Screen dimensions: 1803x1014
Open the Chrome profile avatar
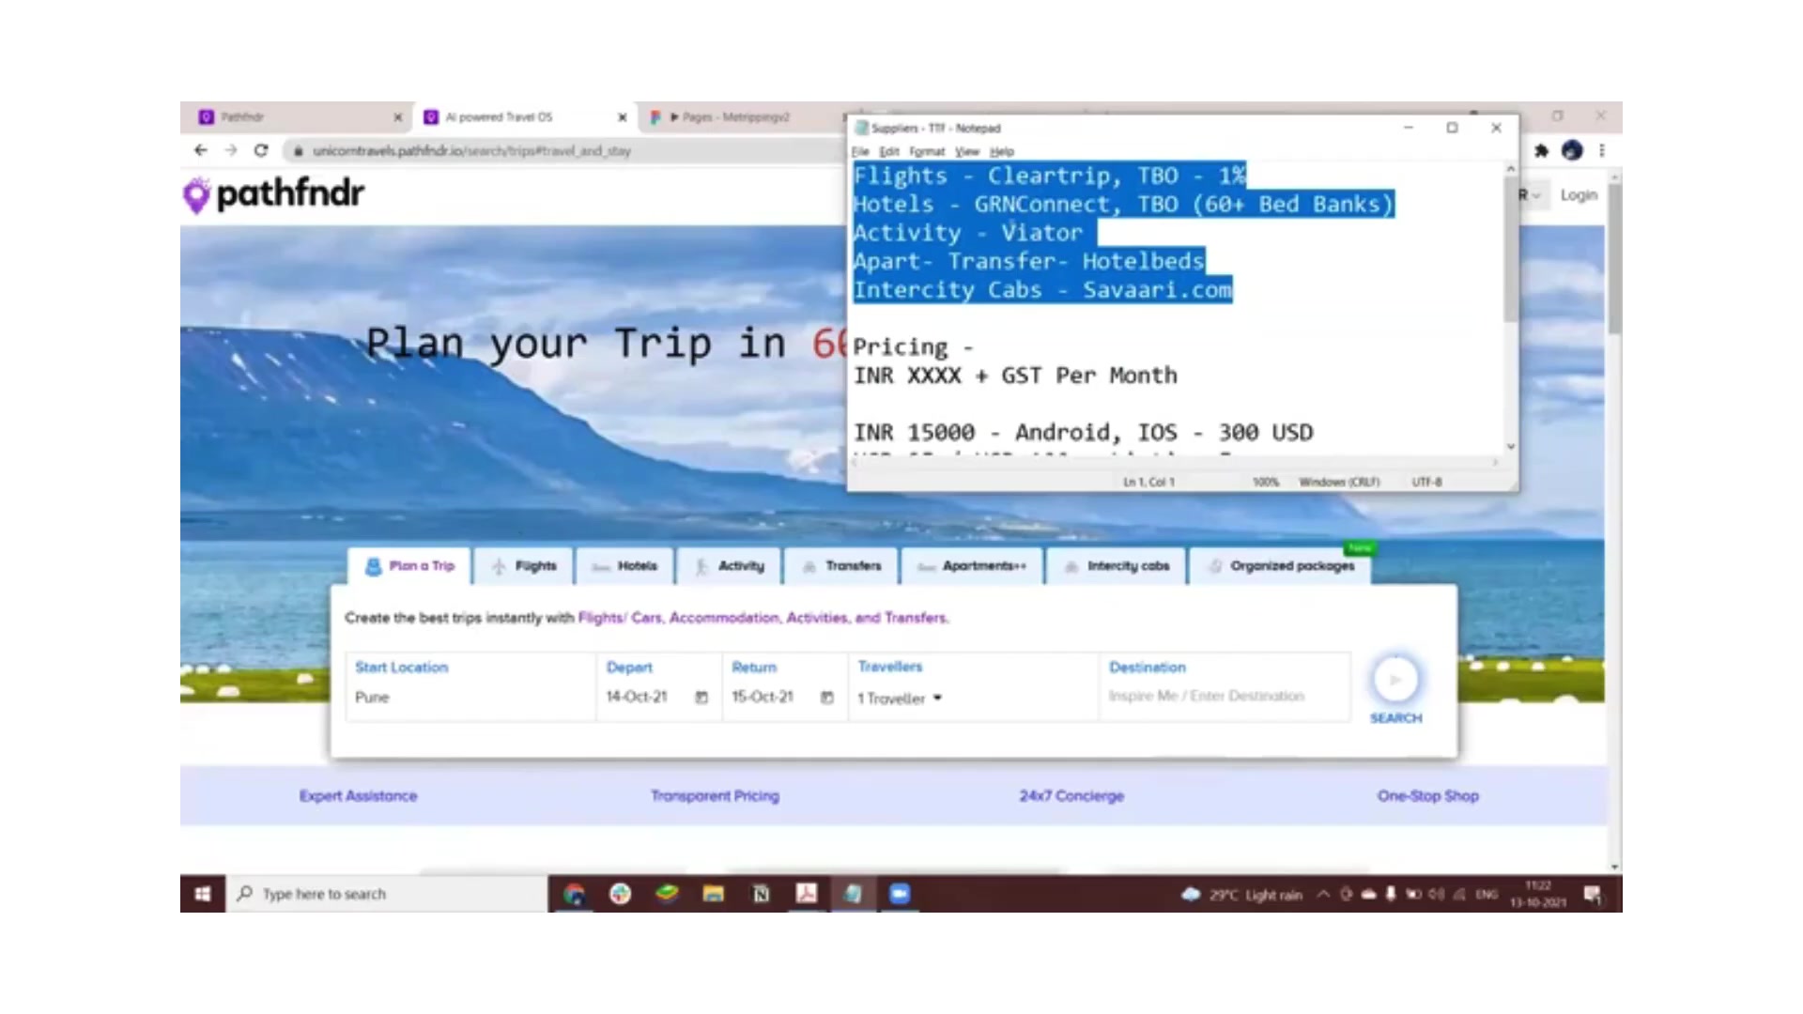(x=1572, y=150)
